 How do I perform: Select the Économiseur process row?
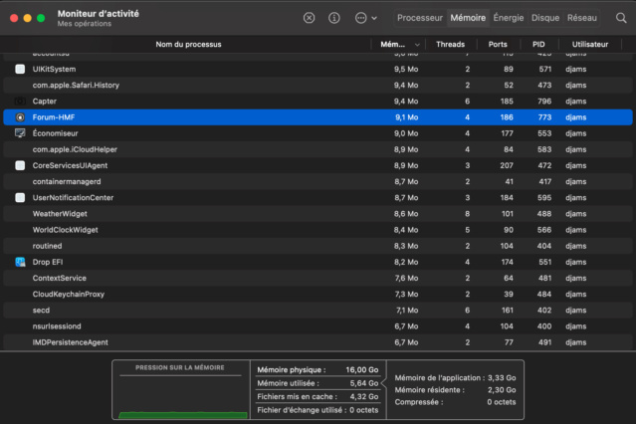click(x=318, y=133)
